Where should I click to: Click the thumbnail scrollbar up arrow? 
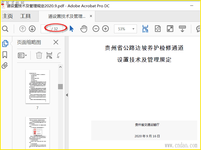[60, 67]
